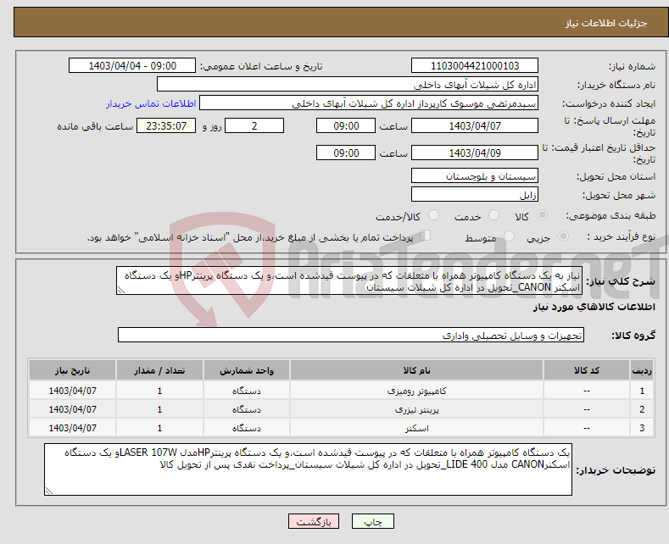Click the ردیف column header
The width and height of the screenshot is (669, 544).
[x=642, y=370]
